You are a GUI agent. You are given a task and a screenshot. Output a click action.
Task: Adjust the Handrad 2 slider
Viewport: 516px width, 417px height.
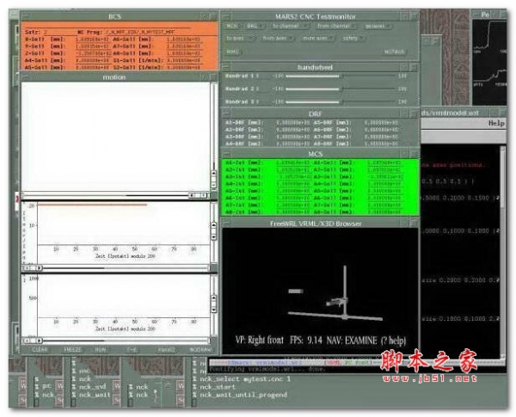click(x=341, y=89)
